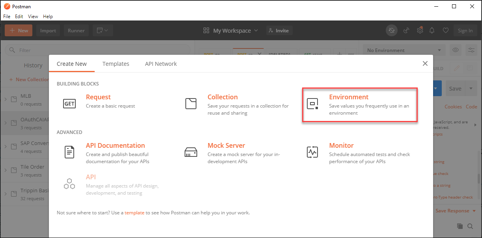The image size is (482, 238).
Task: Click the heart icon in header
Action: [x=446, y=30]
